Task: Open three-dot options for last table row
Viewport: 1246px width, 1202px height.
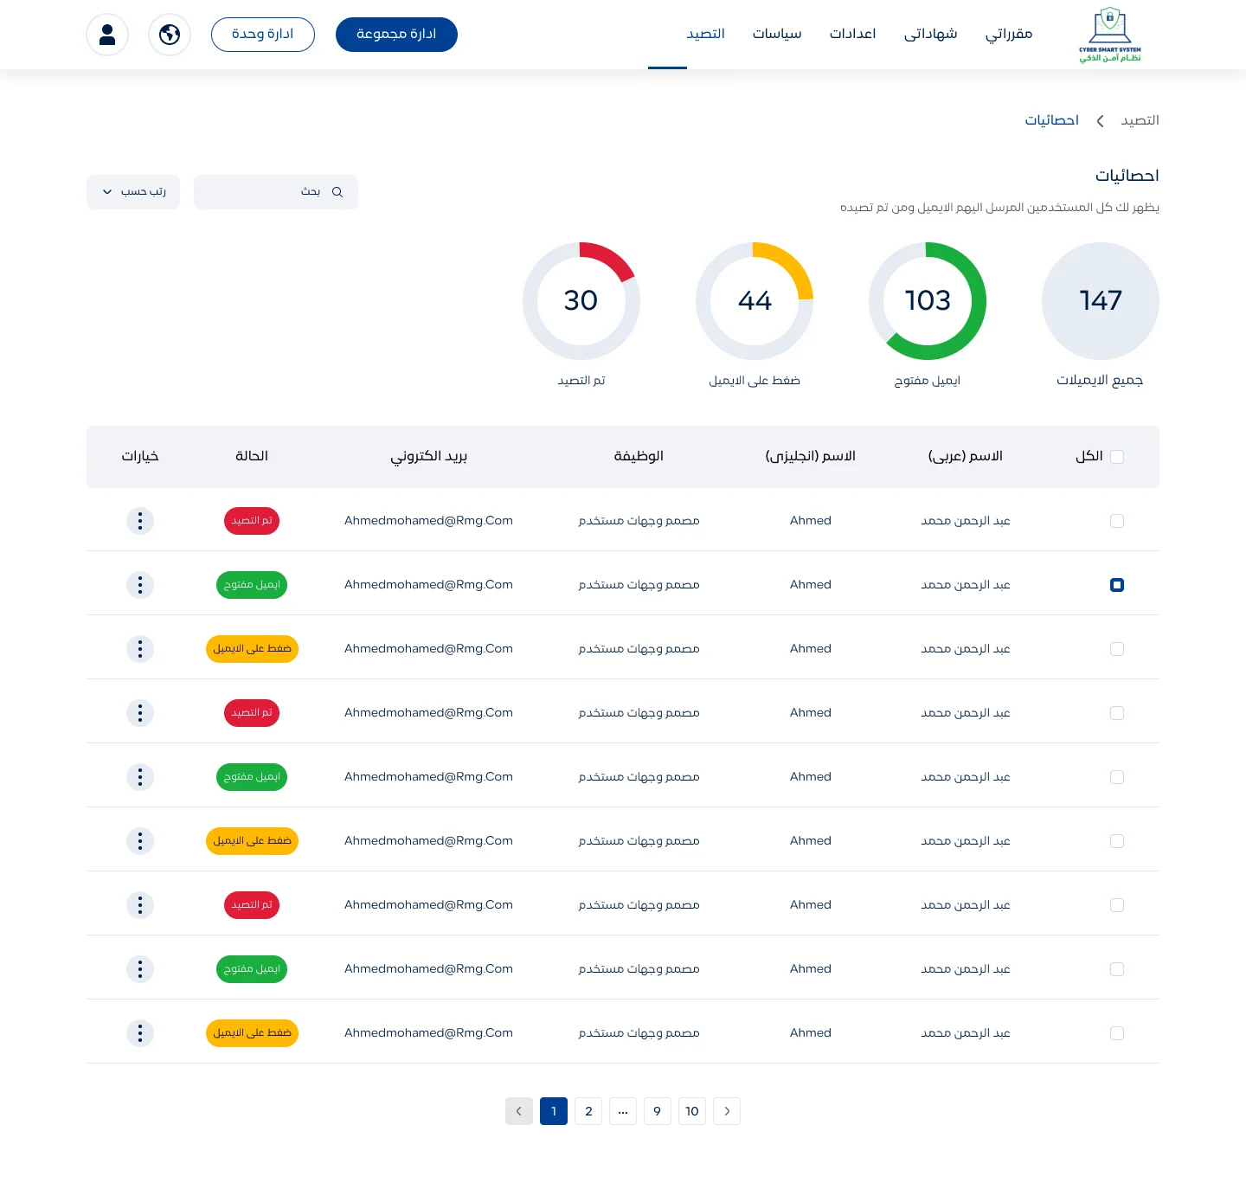Action: coord(140,1033)
